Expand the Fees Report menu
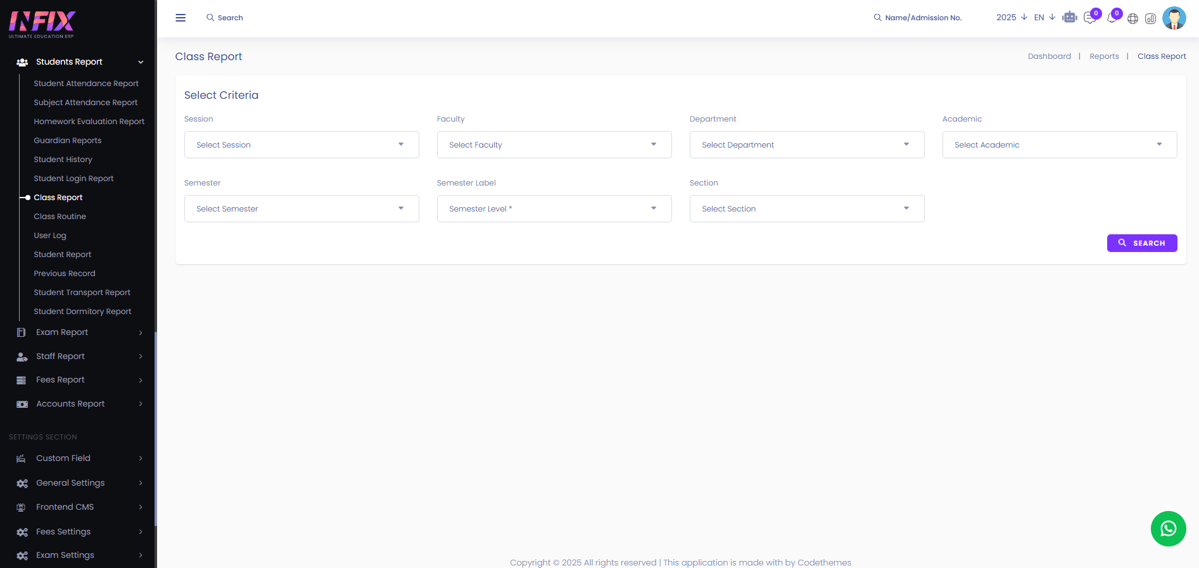The height and width of the screenshot is (568, 1199). 141,380
